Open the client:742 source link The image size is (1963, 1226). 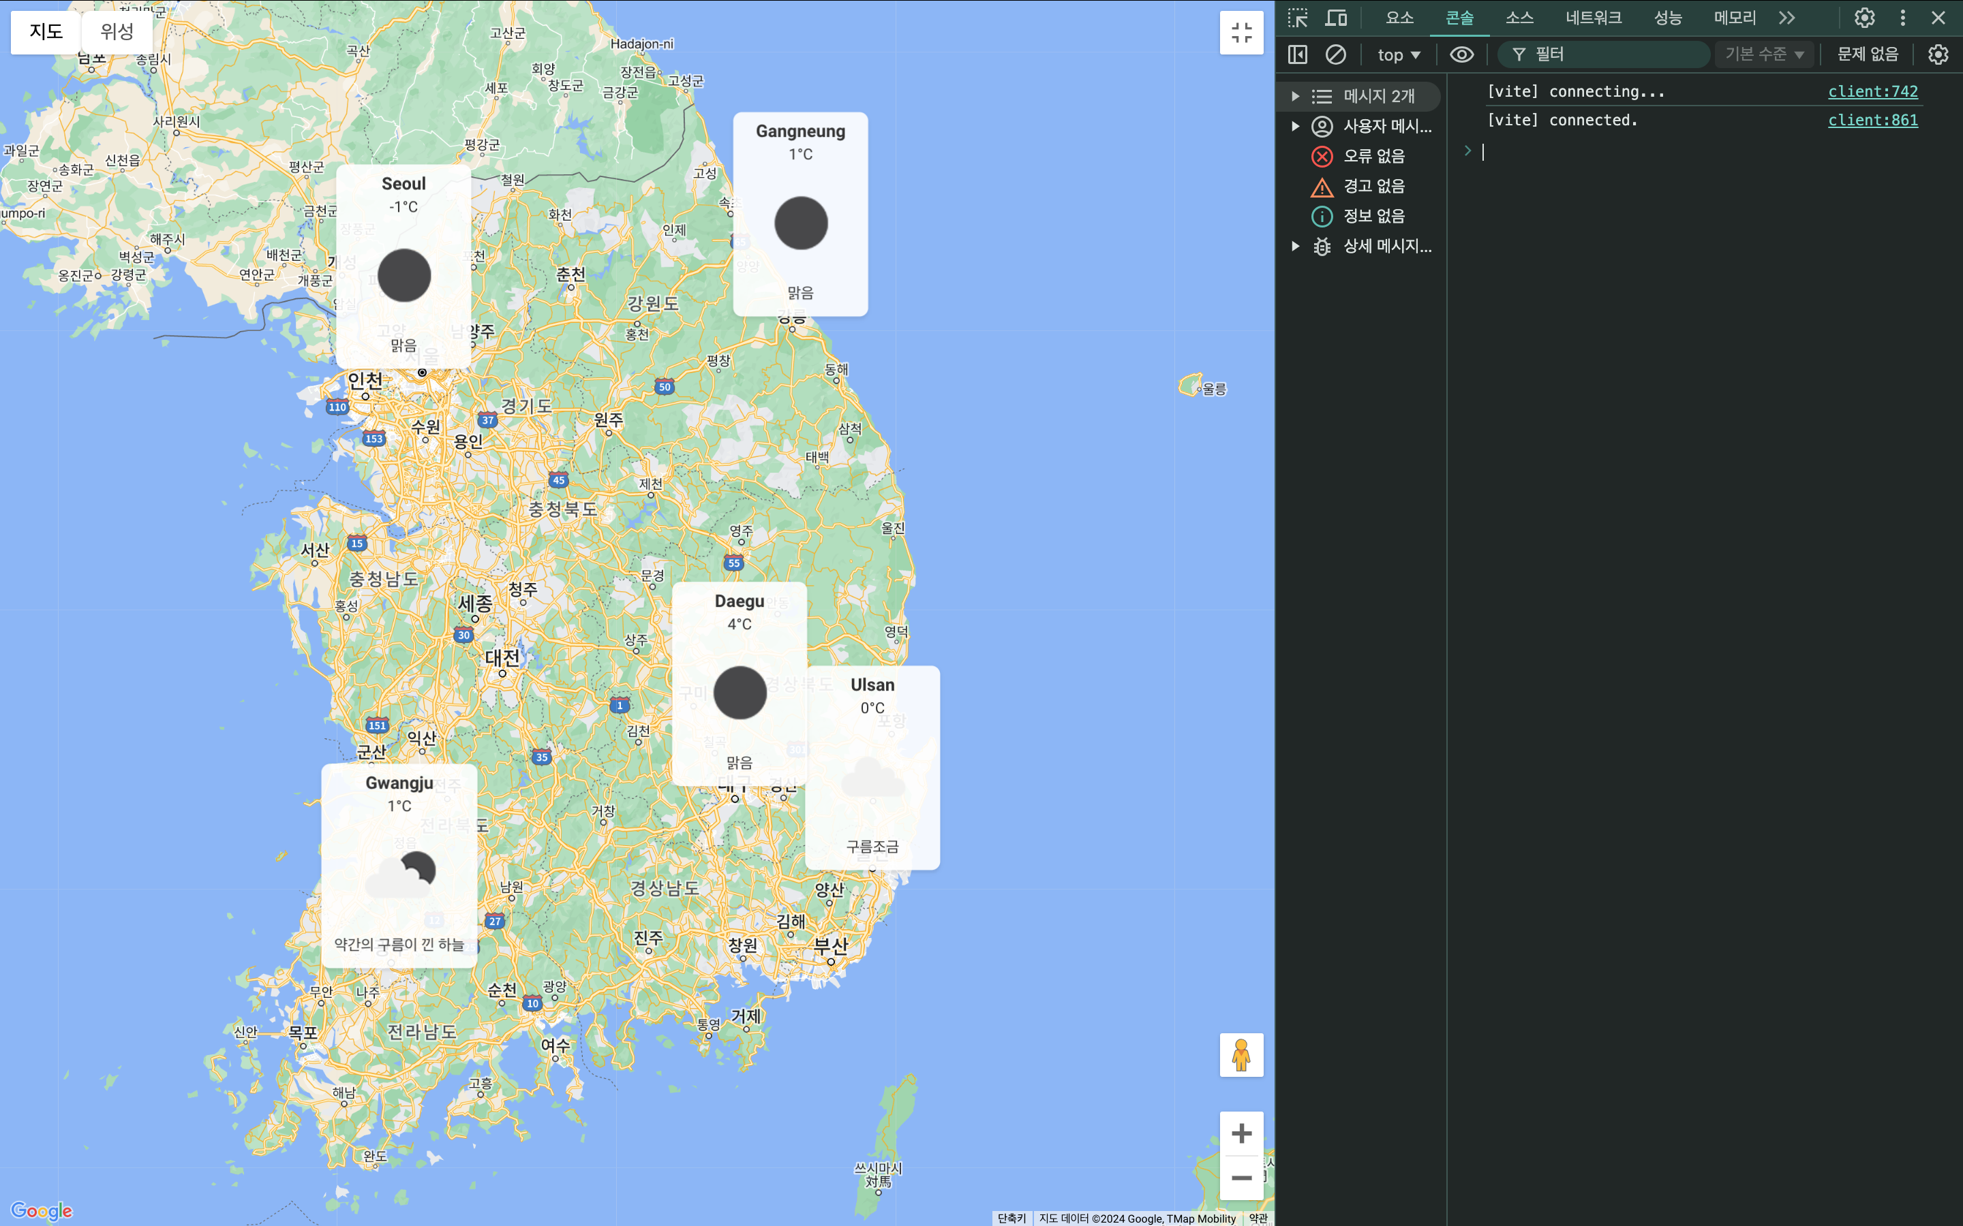1872,92
